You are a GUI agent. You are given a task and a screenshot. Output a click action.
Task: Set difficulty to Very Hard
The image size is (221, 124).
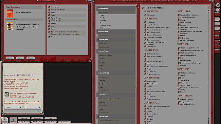point(51,122)
